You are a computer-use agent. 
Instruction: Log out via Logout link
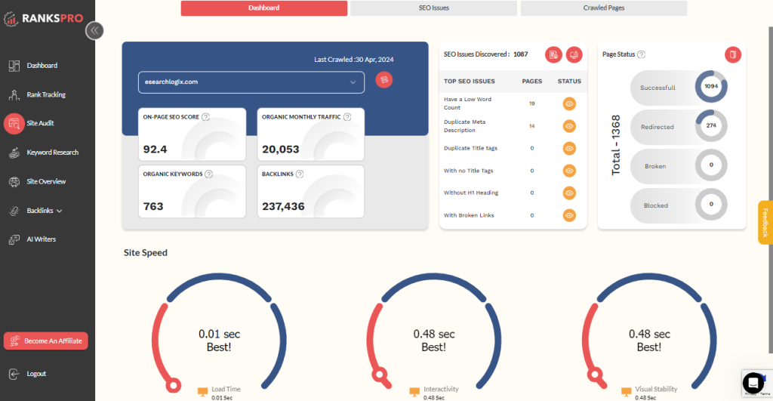click(x=36, y=374)
